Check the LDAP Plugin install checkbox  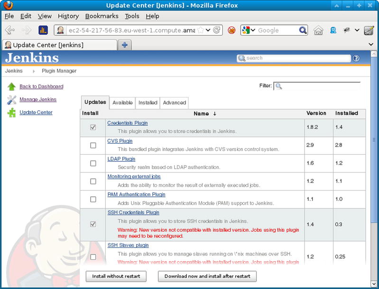click(93, 163)
